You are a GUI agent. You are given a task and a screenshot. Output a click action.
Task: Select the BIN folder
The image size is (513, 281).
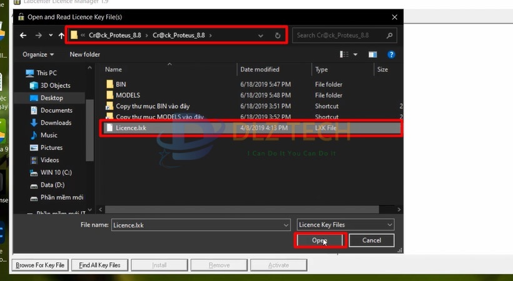coord(121,84)
